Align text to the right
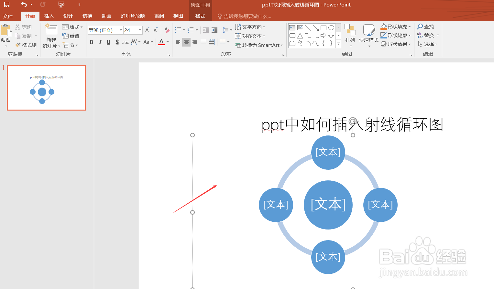This screenshot has height=289, width=494. (x=194, y=42)
